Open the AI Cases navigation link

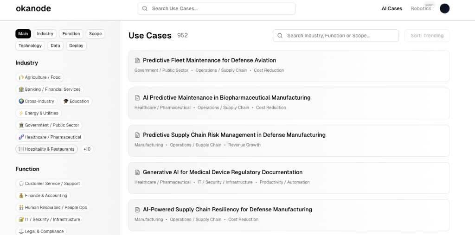392,8
